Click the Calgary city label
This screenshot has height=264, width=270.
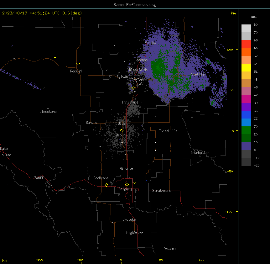coord(125,189)
